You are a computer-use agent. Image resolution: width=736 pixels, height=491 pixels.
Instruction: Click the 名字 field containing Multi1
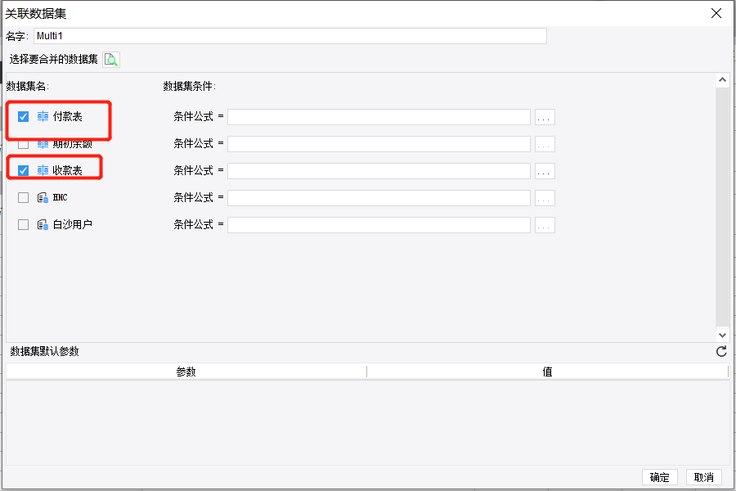[x=290, y=36]
